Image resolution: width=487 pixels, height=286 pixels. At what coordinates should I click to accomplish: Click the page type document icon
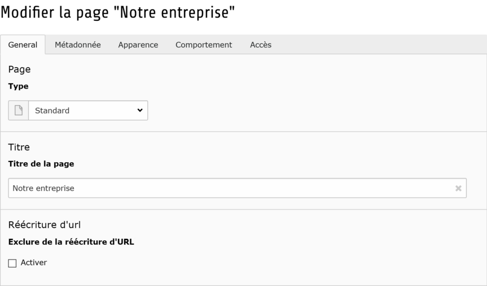tap(18, 110)
